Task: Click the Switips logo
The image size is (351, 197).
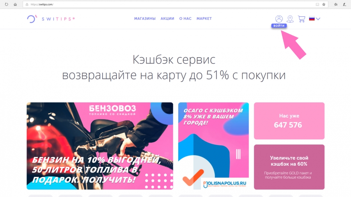Action: (51, 19)
